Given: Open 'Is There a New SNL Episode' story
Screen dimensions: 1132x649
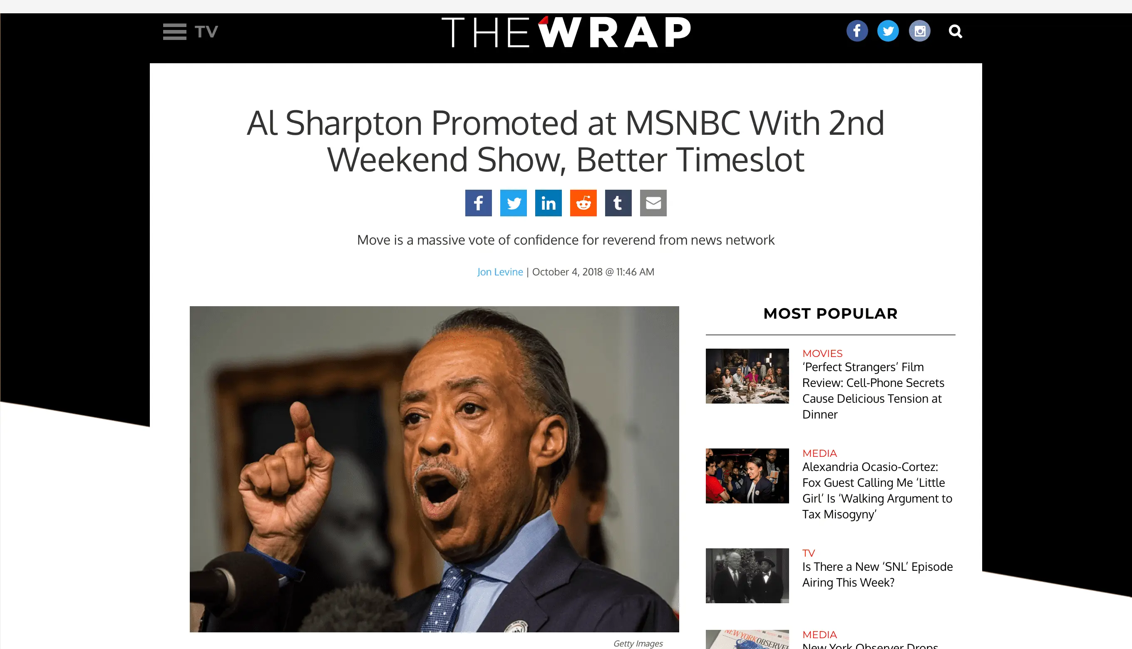Looking at the screenshot, I should (877, 575).
